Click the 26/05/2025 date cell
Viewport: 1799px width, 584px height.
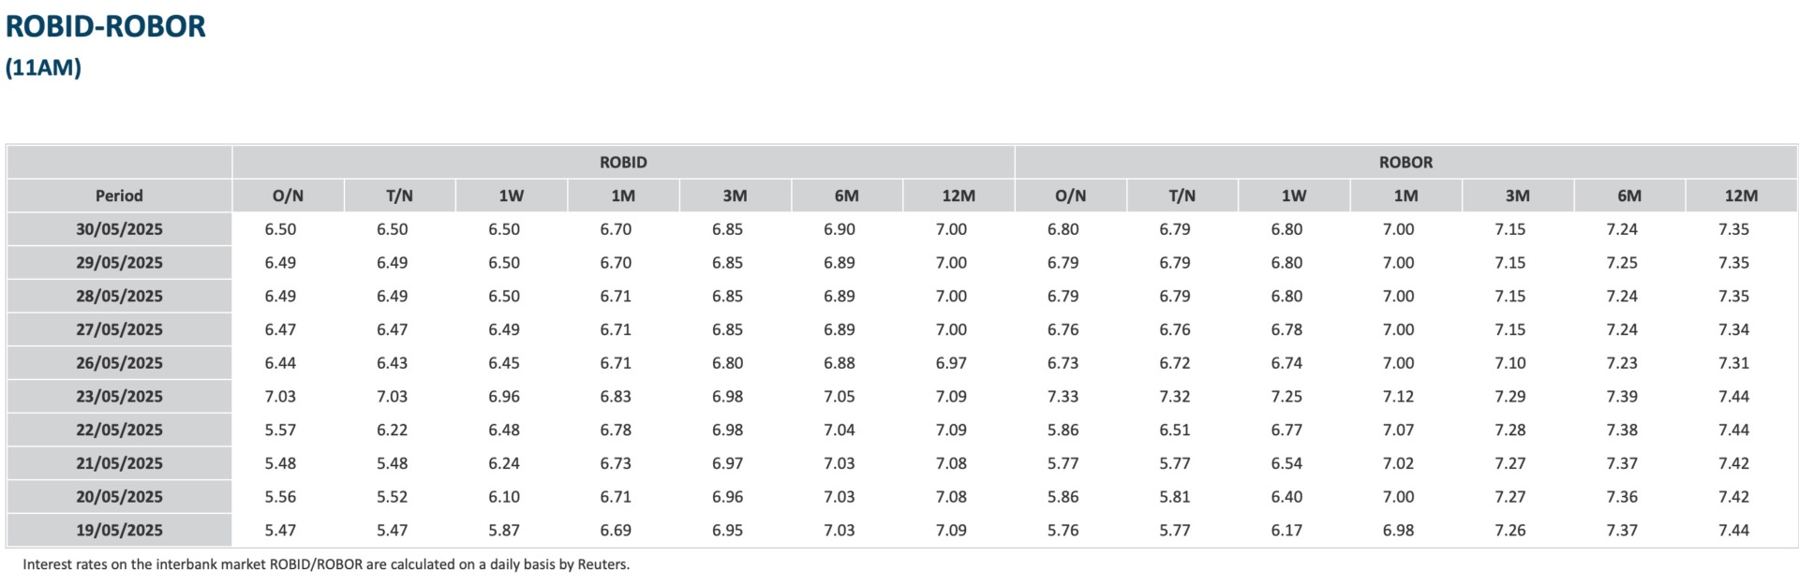(x=119, y=363)
